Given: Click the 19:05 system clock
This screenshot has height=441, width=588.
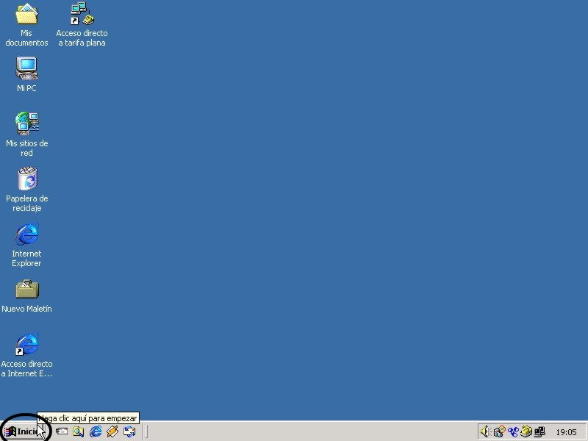Looking at the screenshot, I should click(566, 432).
